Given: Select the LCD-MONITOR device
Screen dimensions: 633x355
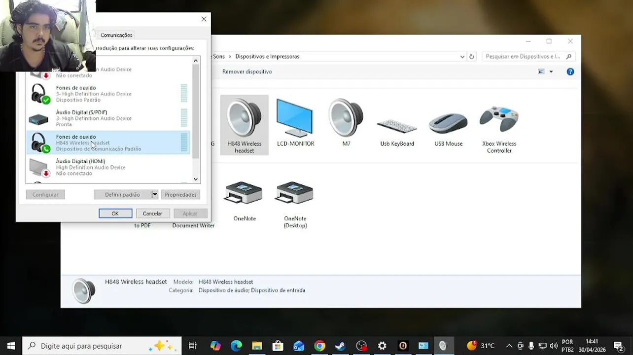Looking at the screenshot, I should 295,123.
